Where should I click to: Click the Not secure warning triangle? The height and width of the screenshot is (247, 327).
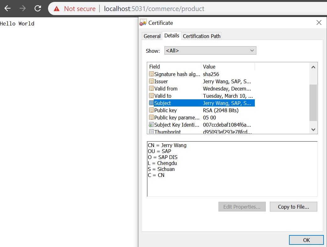point(56,9)
